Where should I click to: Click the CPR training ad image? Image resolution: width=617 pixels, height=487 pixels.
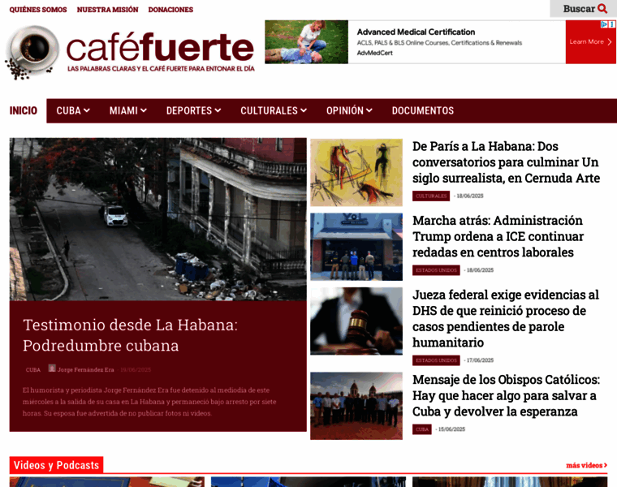click(307, 41)
